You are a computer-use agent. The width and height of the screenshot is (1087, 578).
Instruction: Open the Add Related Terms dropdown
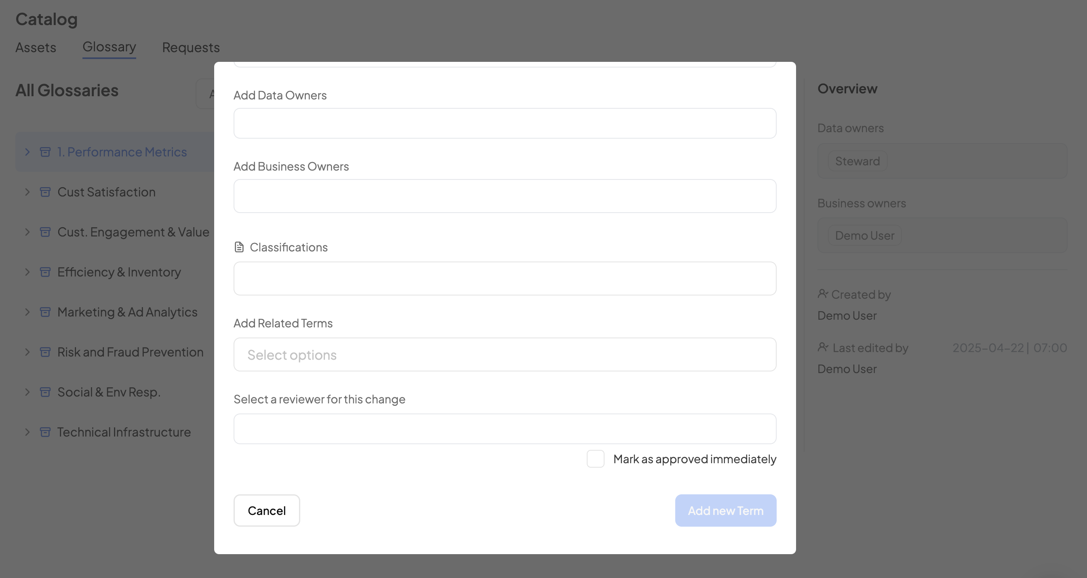pyautogui.click(x=505, y=354)
